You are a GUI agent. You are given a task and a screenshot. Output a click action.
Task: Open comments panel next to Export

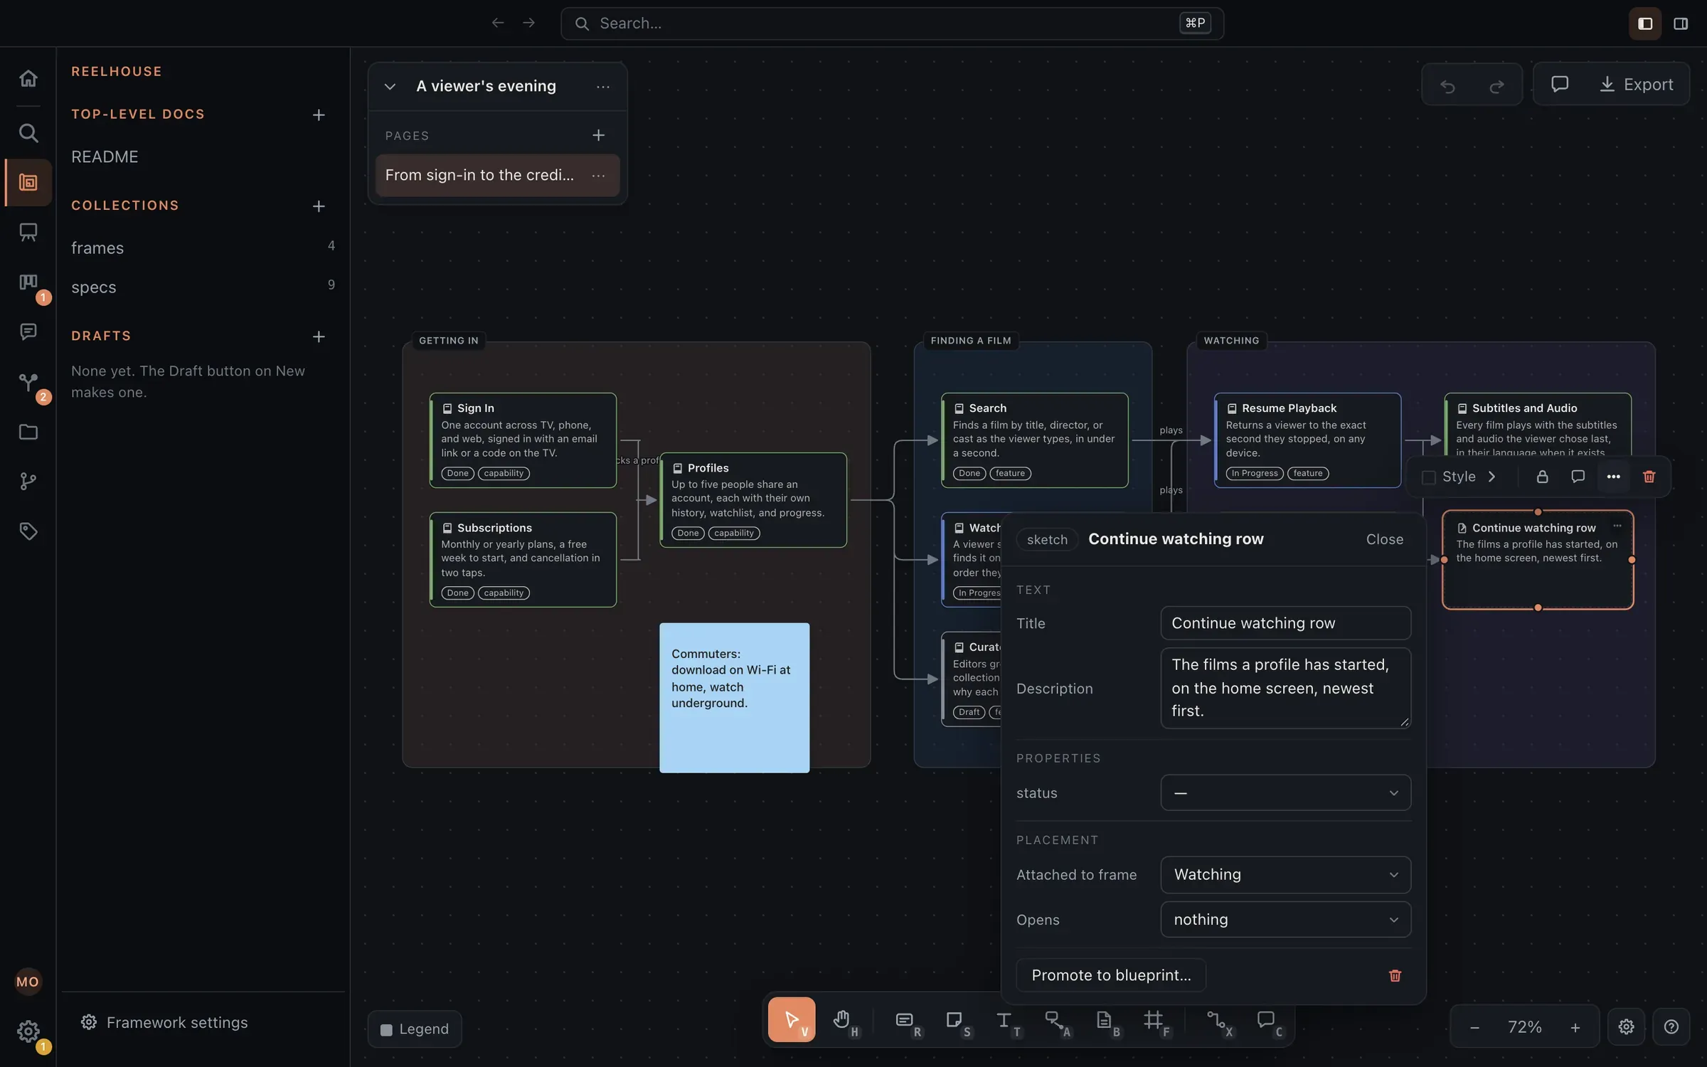click(1559, 85)
